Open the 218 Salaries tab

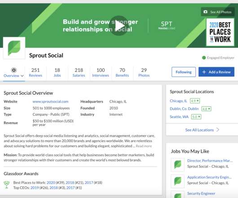click(79, 73)
